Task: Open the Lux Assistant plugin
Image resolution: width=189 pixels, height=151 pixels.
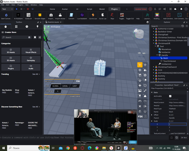Action: (82, 16)
